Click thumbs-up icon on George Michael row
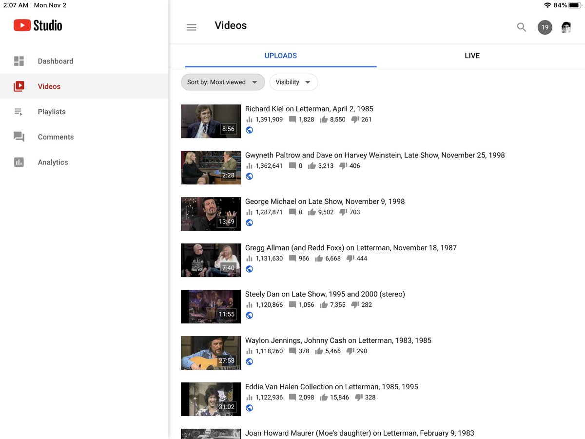The height and width of the screenshot is (439, 585). pos(312,212)
